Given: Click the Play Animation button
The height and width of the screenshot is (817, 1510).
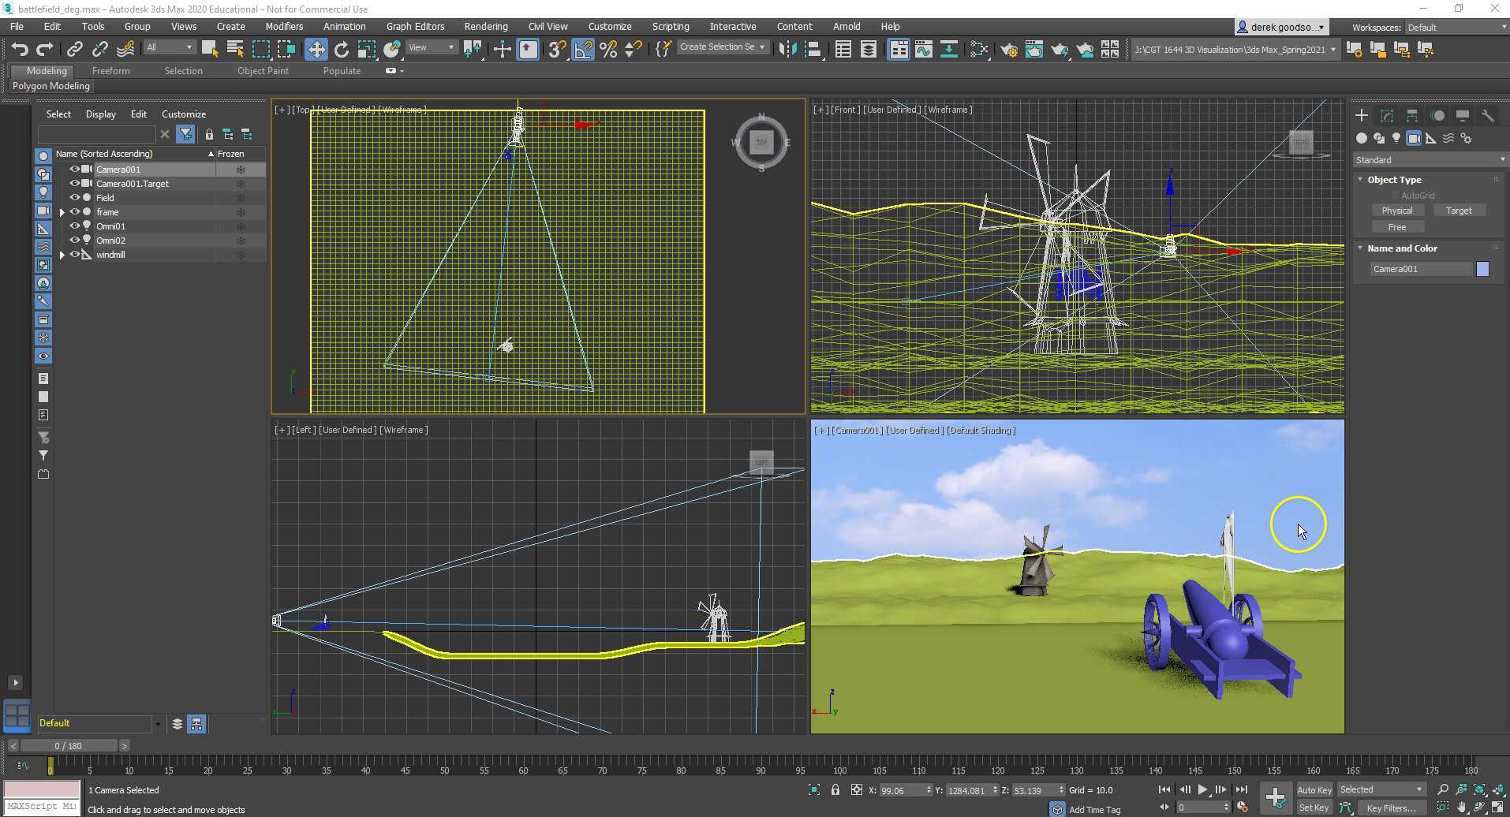Looking at the screenshot, I should coord(1202,789).
